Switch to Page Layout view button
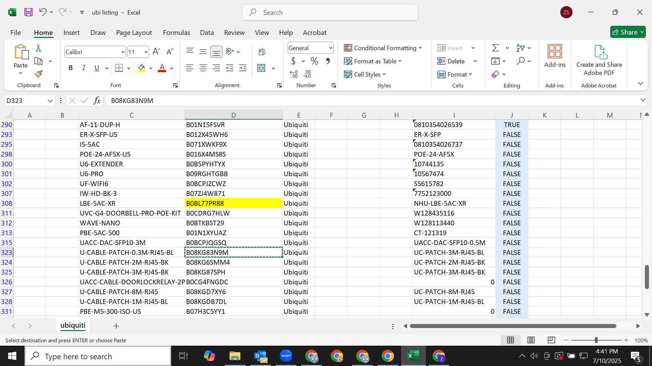 [x=531, y=340]
